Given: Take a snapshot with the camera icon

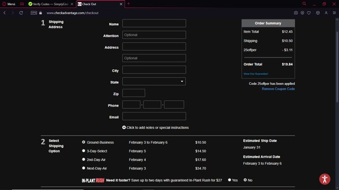Looking at the screenshot, I should (296, 13).
